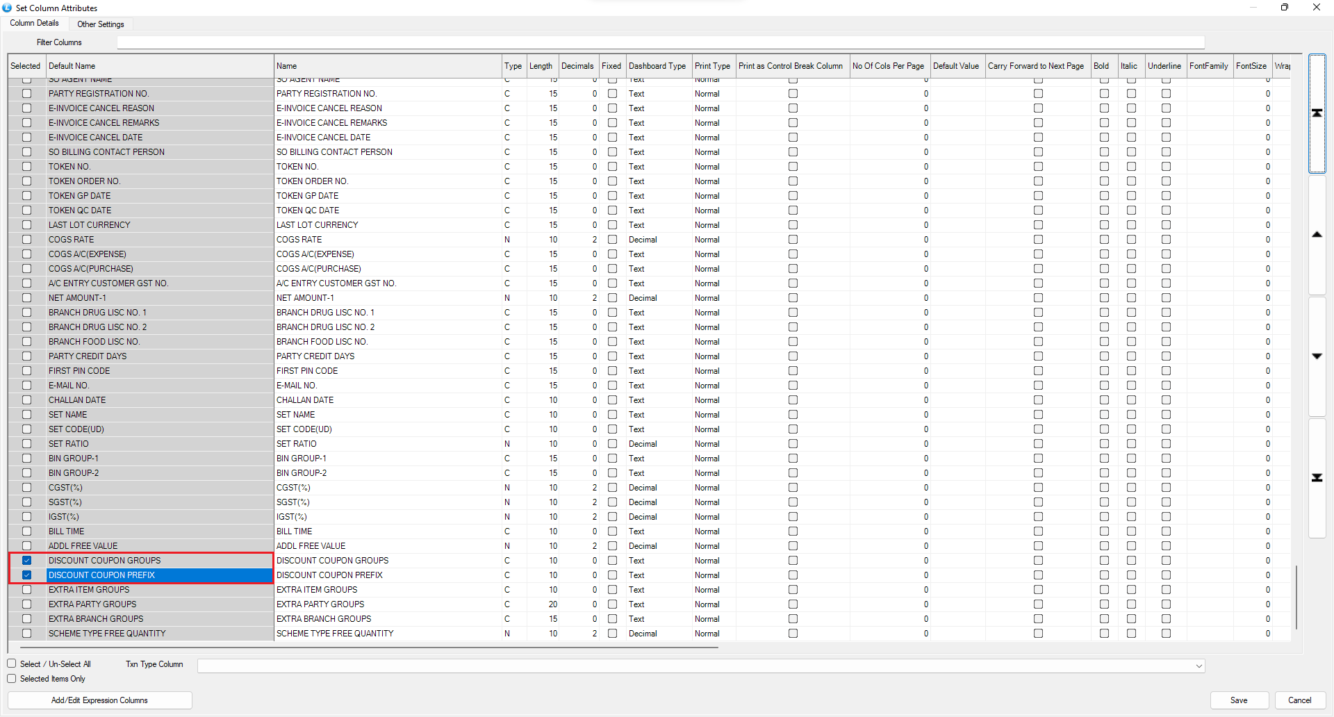Open the Txn Type Column dropdown
This screenshot has height=717, width=1334.
click(x=1199, y=666)
